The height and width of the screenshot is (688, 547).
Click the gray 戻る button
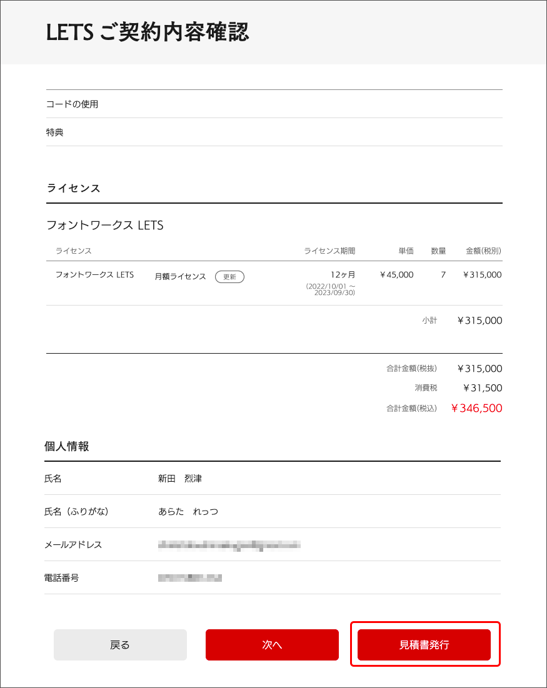pos(120,645)
